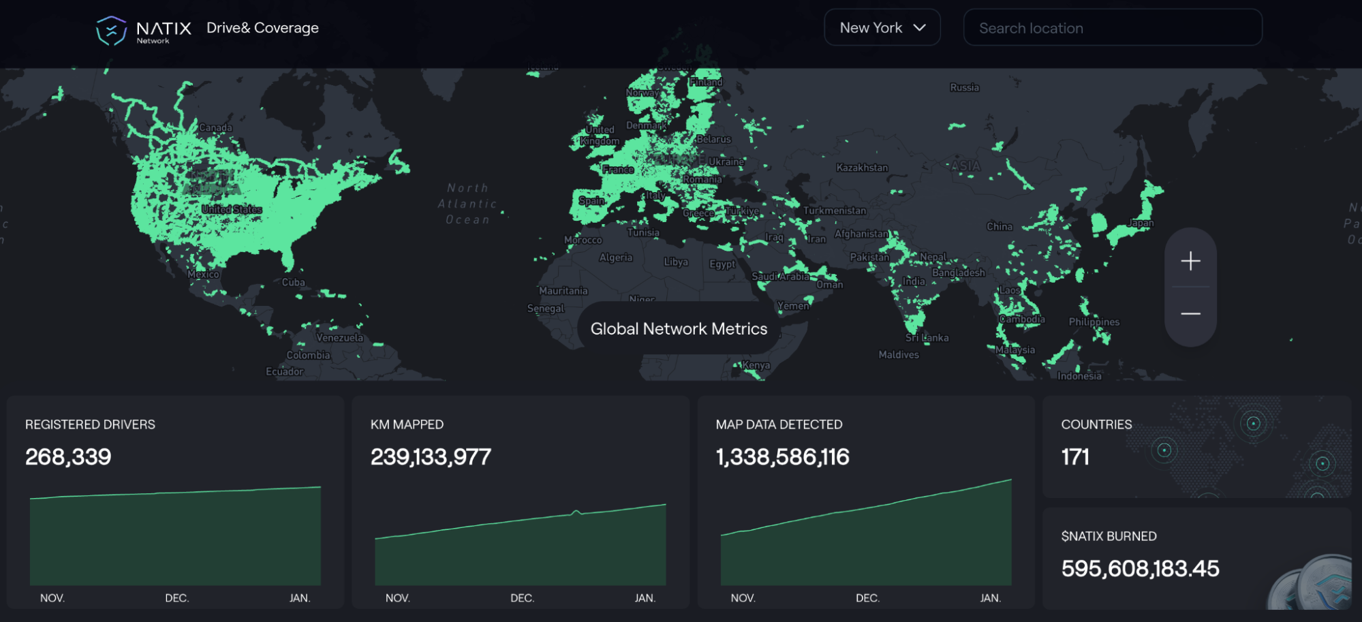This screenshot has height=622, width=1362.
Task: Select the chevron beside New York
Action: click(921, 28)
